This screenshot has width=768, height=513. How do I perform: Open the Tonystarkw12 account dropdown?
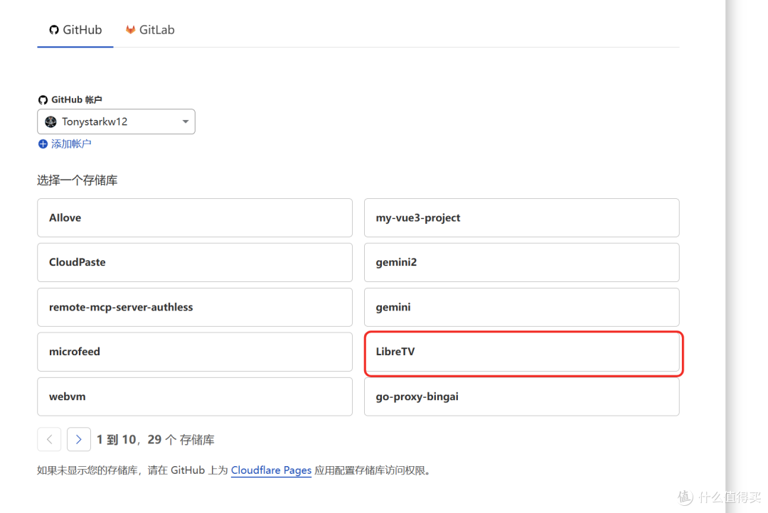click(x=116, y=121)
